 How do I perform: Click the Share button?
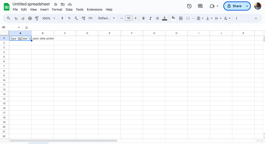pos(234,6)
